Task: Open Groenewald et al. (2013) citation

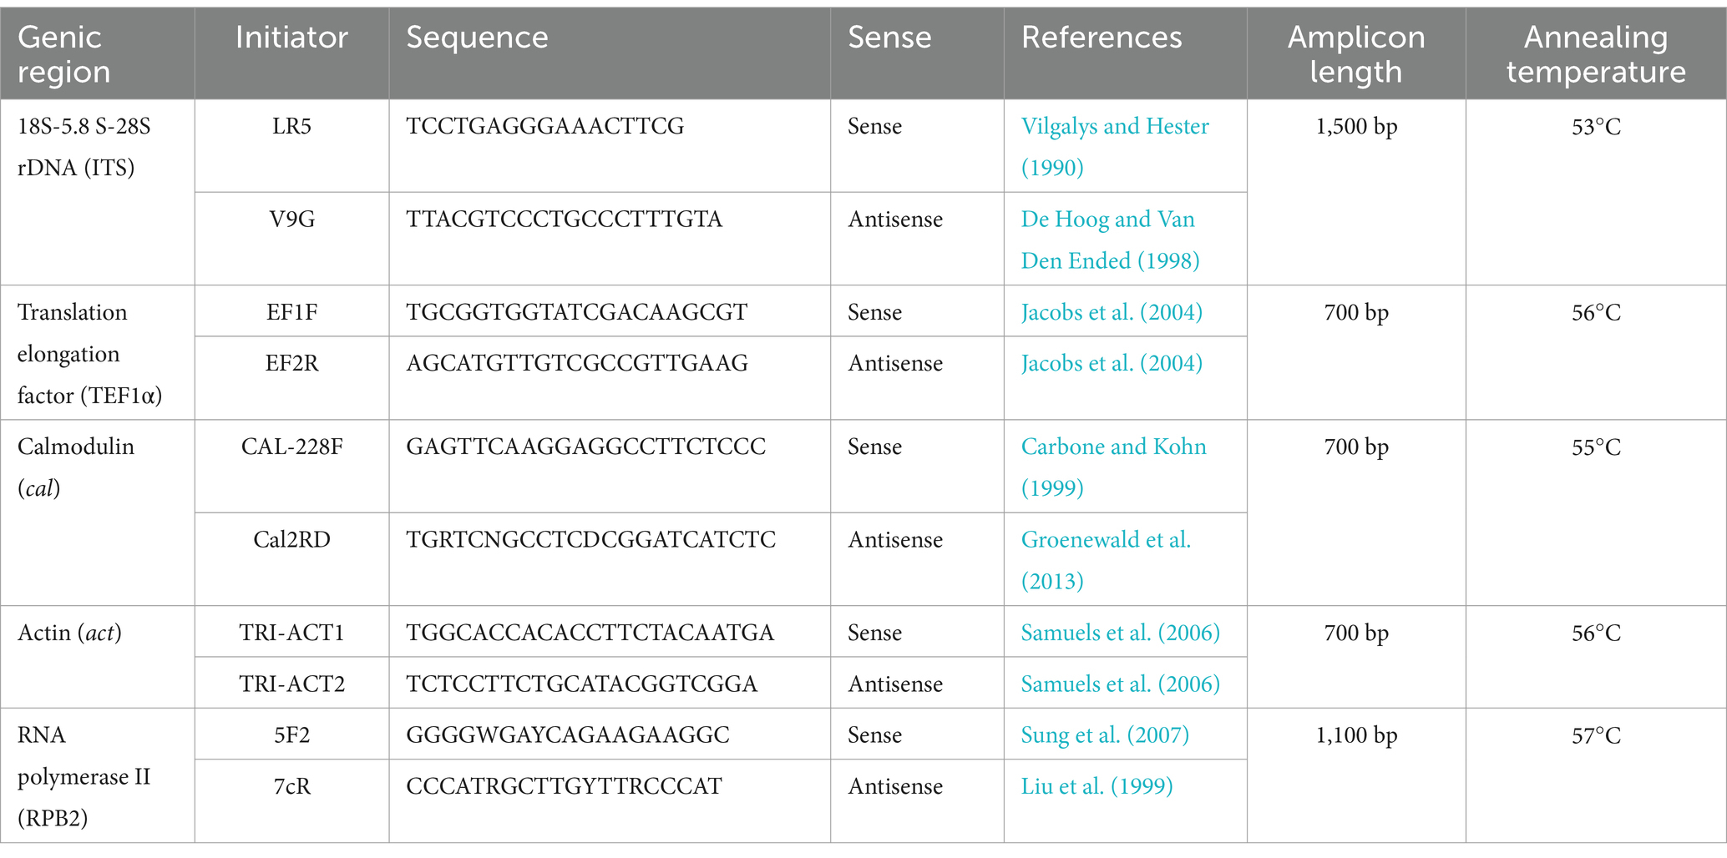Action: (1106, 560)
